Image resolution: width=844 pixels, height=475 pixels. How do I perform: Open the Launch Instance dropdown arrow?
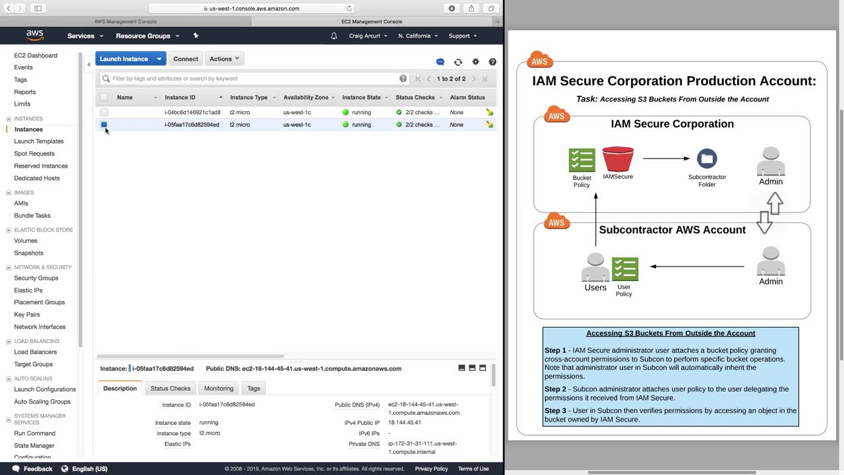159,59
